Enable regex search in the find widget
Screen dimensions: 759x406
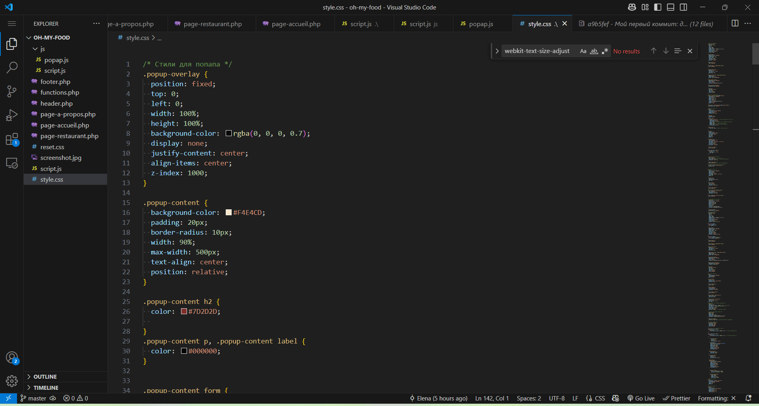(x=605, y=51)
